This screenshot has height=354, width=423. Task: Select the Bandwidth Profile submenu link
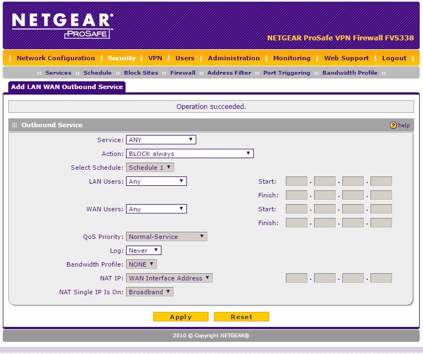pyautogui.click(x=349, y=73)
